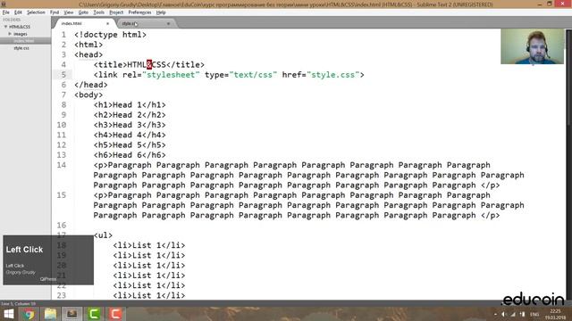Click line number 1 in the gutter
The image size is (572, 321).
[63, 35]
